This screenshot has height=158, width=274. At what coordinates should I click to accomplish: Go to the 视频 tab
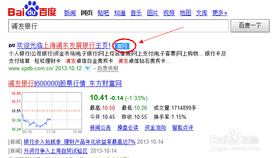coord(169,13)
